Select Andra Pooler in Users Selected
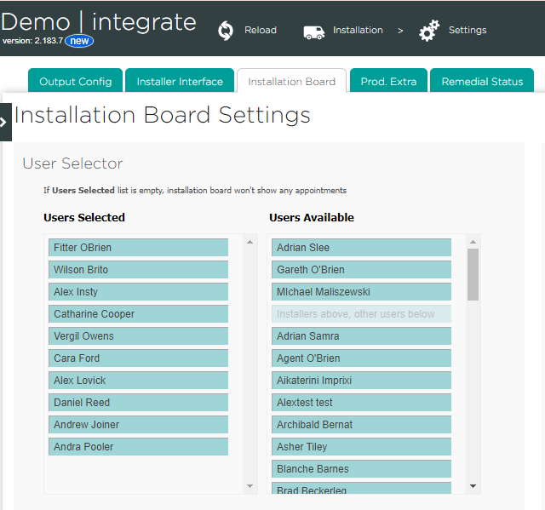This screenshot has width=545, height=510. (138, 447)
